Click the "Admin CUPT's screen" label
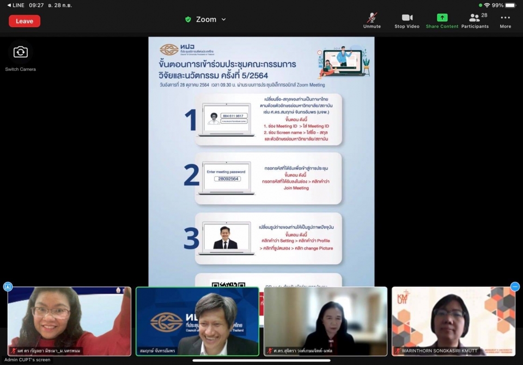The width and height of the screenshot is (523, 365). pyautogui.click(x=27, y=360)
